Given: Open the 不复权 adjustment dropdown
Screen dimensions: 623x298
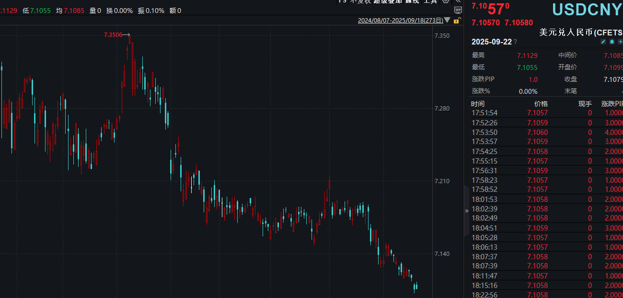Looking at the screenshot, I should [x=360, y=1].
